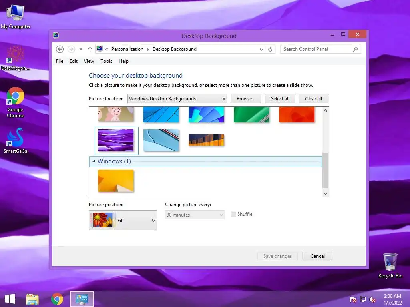410x307 pixels.
Task: Click the wallpaper list scrollbar thumb
Action: click(x=325, y=170)
